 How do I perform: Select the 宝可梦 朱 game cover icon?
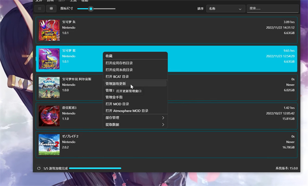coord(49,30)
